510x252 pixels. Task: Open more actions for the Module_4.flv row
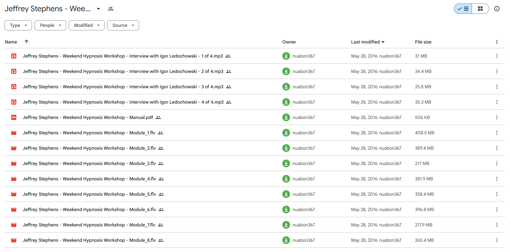pyautogui.click(x=497, y=179)
